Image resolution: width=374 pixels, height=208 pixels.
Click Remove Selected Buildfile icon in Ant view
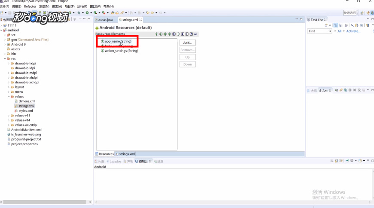354,90
